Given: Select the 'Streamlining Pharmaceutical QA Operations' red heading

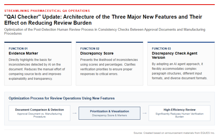Looking at the screenshot, I should point(47,11).
